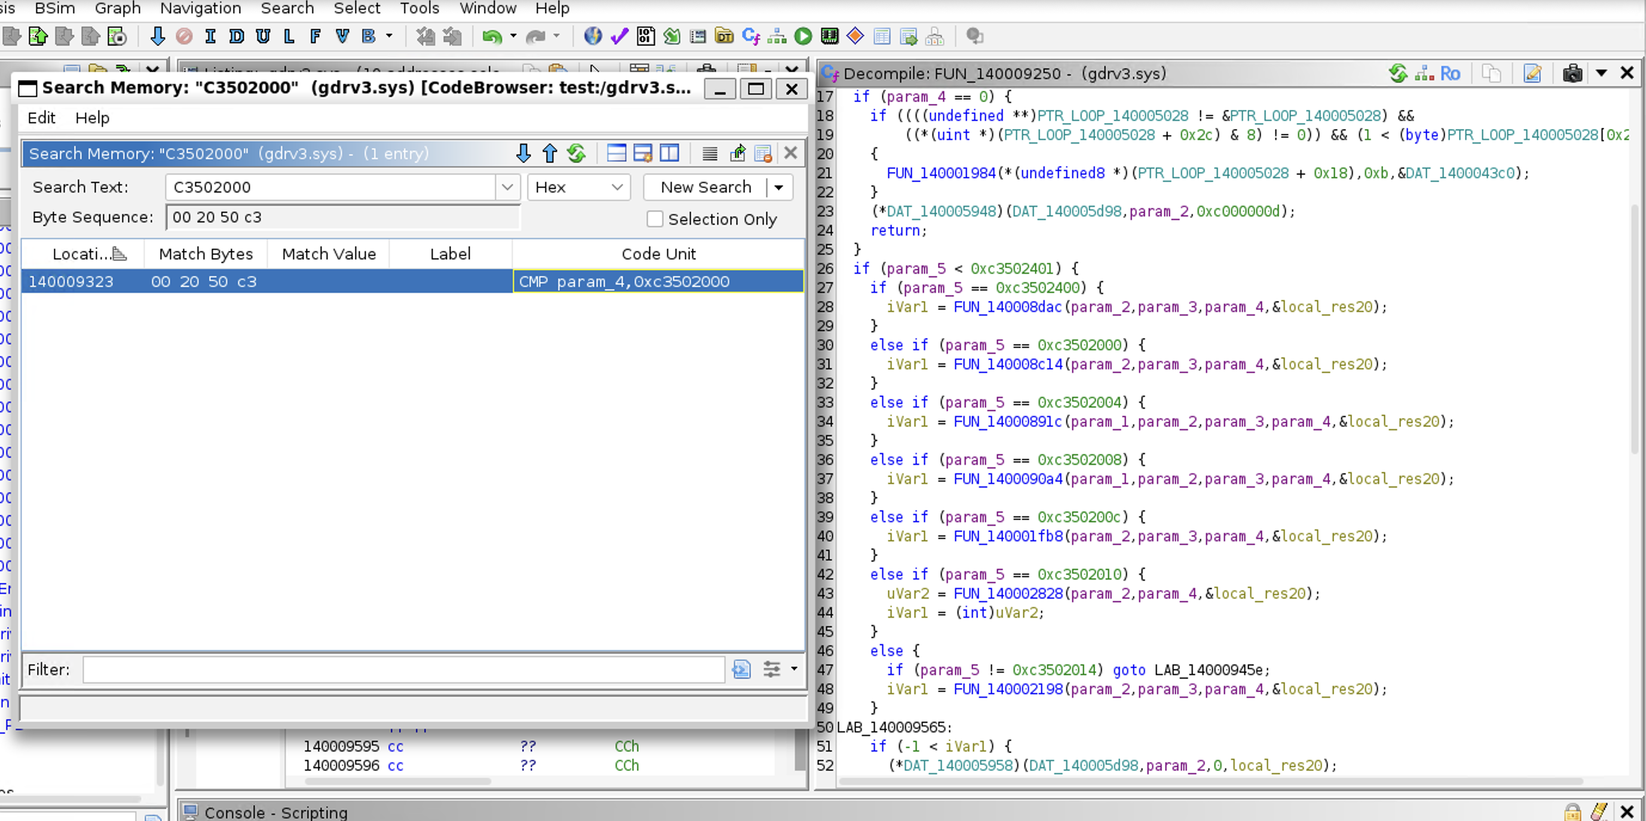1646x821 pixels.
Task: Click the Filter text field
Action: click(x=404, y=670)
